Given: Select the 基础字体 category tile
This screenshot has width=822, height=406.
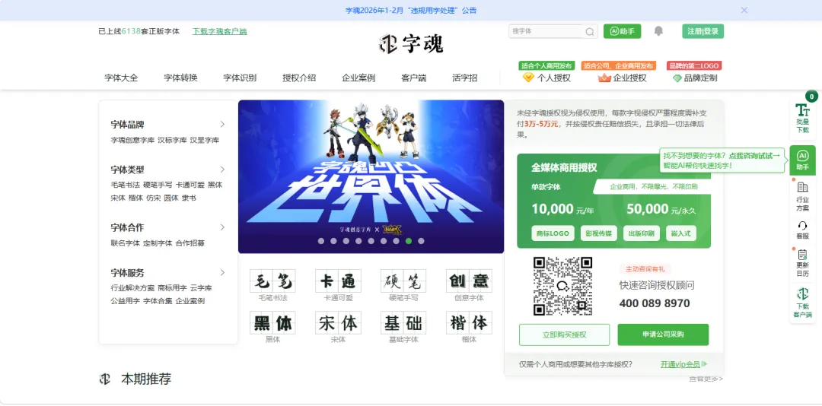Looking at the screenshot, I should click(403, 327).
